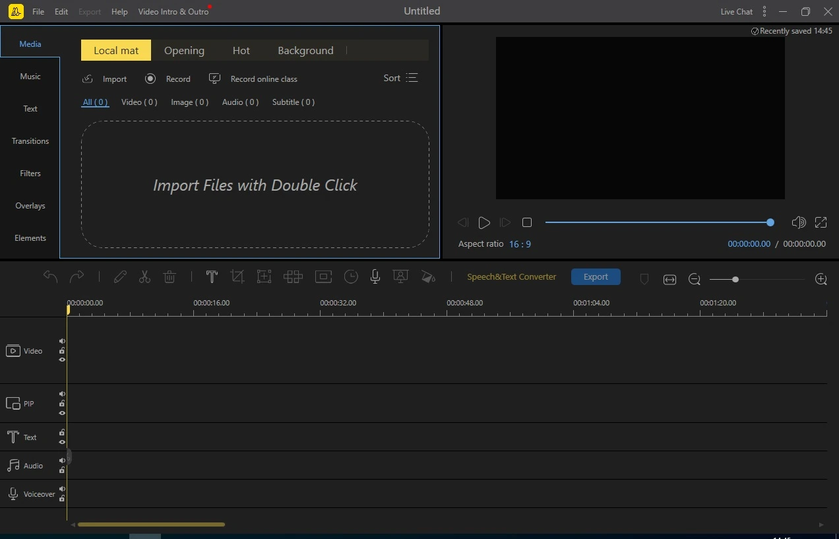Click the clock duration icon
Image resolution: width=839 pixels, height=539 pixels.
coord(351,277)
